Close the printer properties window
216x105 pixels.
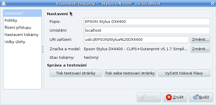coord(213,4)
